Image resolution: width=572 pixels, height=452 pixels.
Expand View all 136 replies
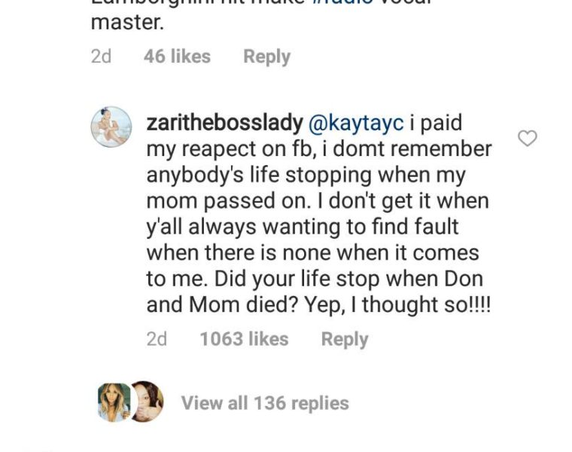[265, 403]
